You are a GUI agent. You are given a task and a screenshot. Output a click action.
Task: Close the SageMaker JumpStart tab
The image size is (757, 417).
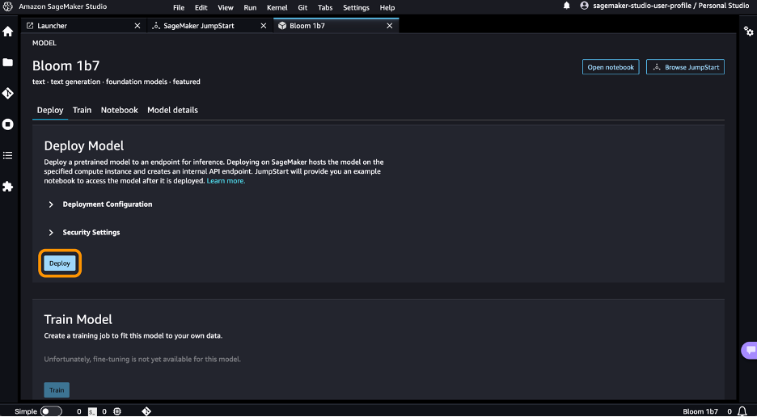tap(263, 26)
